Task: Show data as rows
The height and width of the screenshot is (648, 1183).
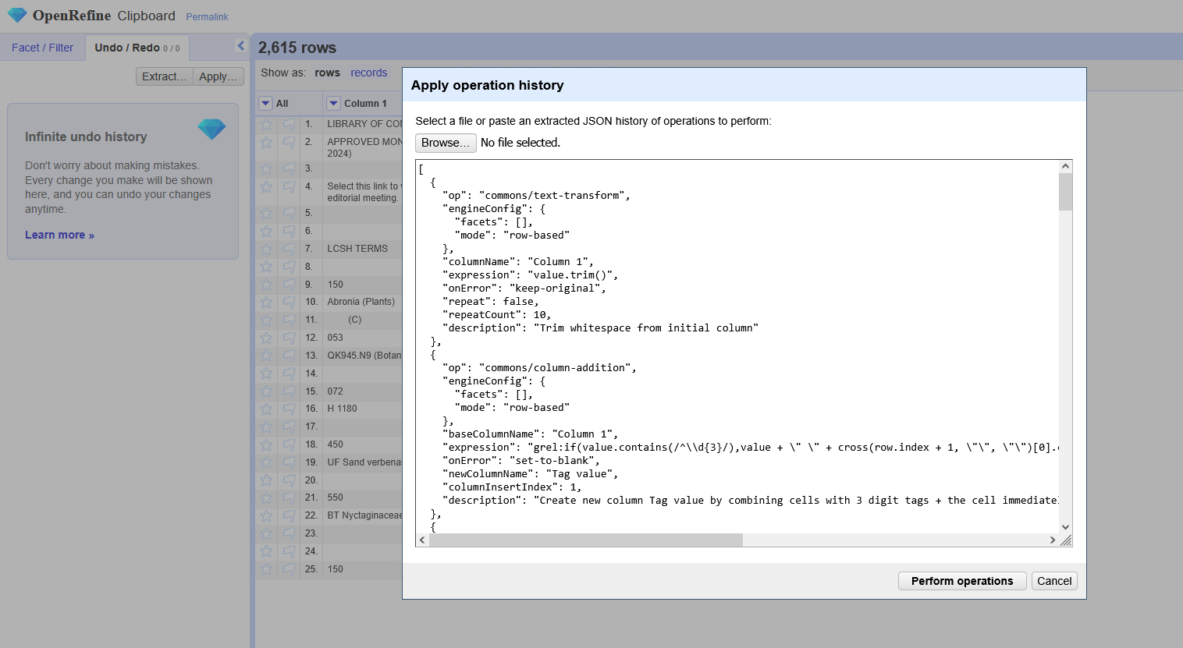Action: (x=327, y=73)
